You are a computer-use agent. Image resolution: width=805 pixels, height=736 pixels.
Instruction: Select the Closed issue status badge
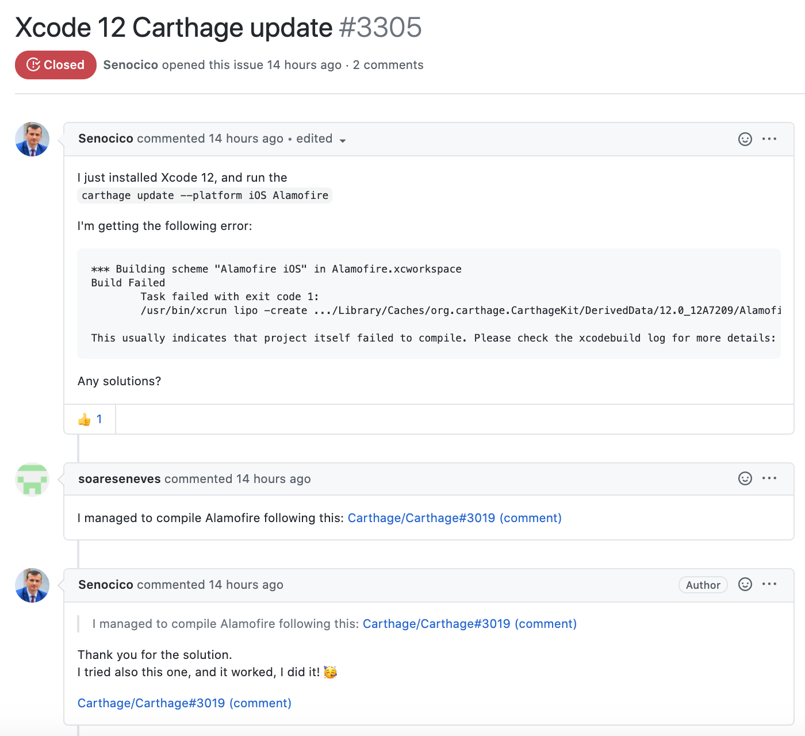tap(56, 65)
